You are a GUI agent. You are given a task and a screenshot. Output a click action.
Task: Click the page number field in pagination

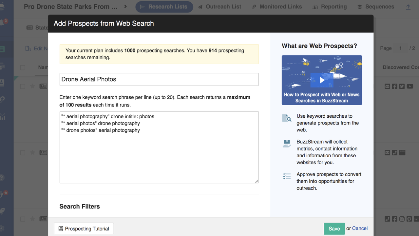click(400, 48)
